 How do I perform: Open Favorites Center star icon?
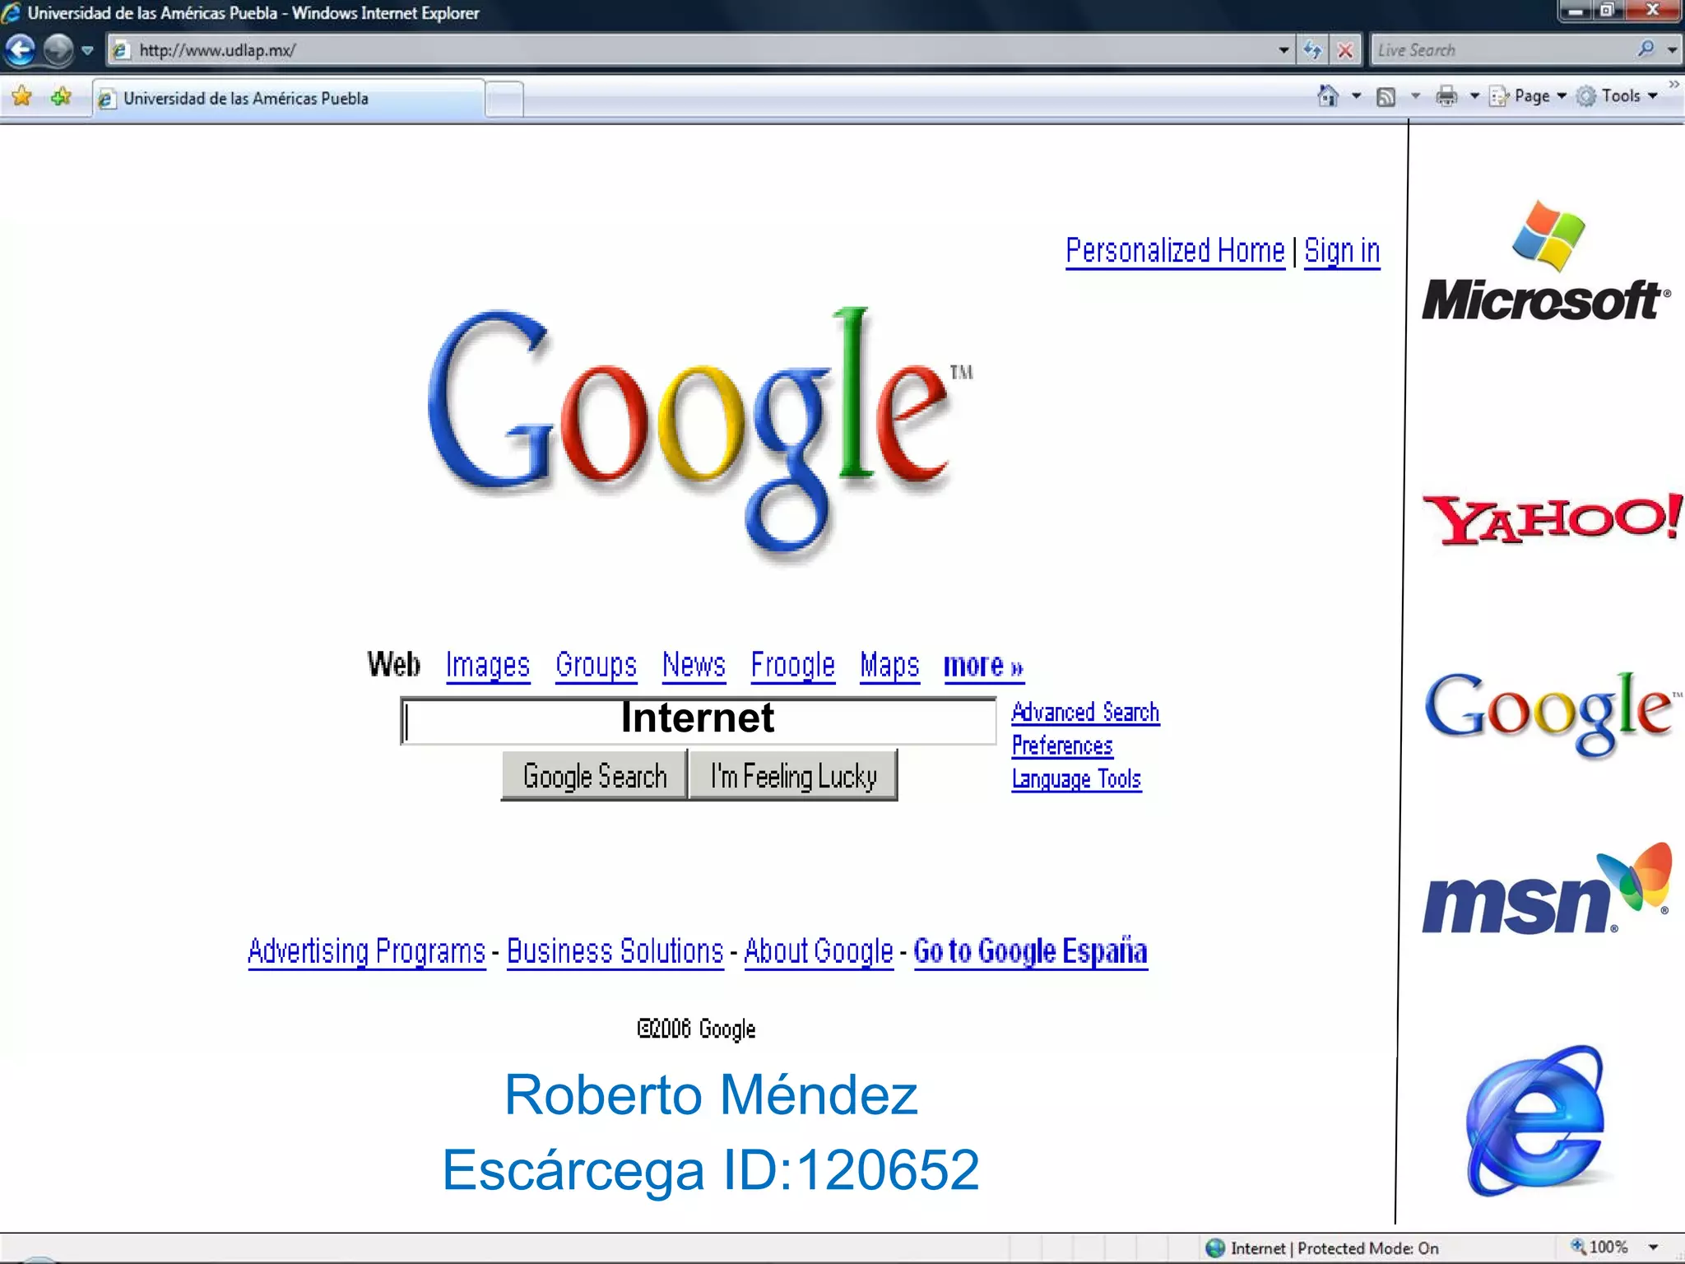tap(22, 97)
